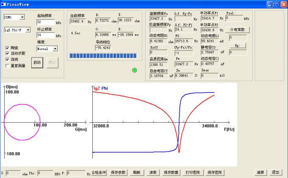Click the X value field 36.1223
The height and width of the screenshot is (178, 288).
coord(126,20)
